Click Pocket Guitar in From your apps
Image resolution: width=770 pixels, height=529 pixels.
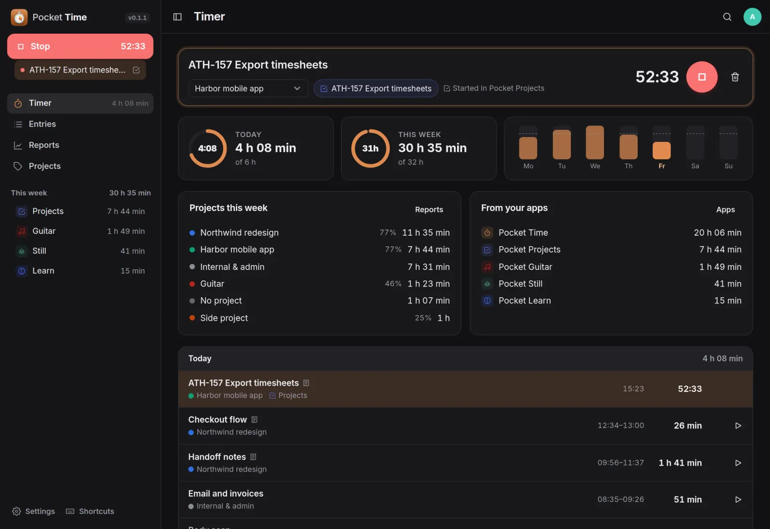[611, 267]
